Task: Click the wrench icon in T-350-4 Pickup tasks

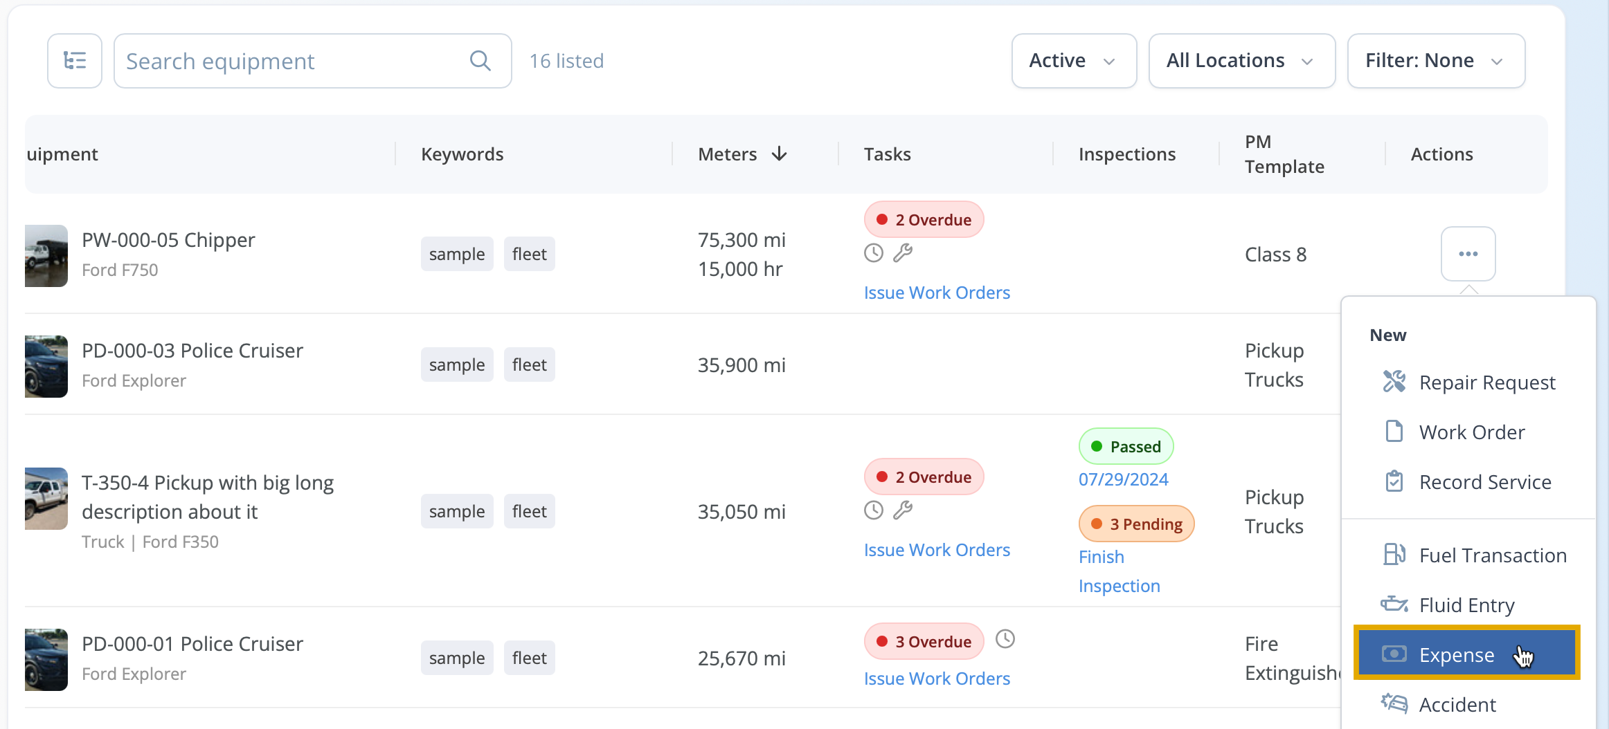Action: (x=903, y=510)
